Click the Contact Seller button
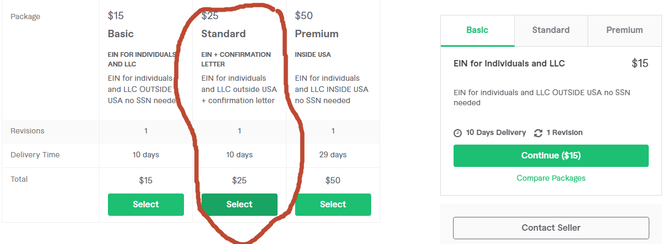 pyautogui.click(x=551, y=228)
